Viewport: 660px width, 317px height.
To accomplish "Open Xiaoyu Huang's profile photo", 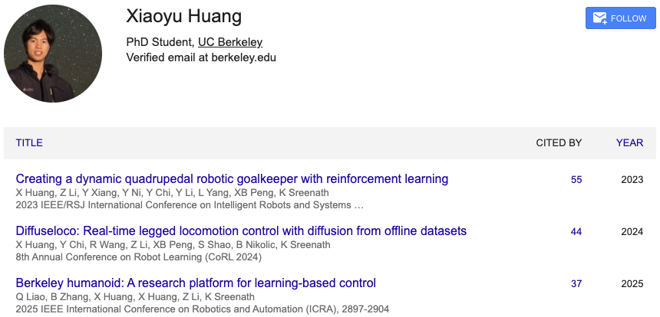I will pyautogui.click(x=53, y=53).
